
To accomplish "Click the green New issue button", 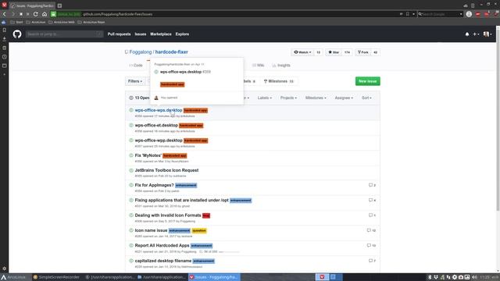I will click(x=368, y=81).
